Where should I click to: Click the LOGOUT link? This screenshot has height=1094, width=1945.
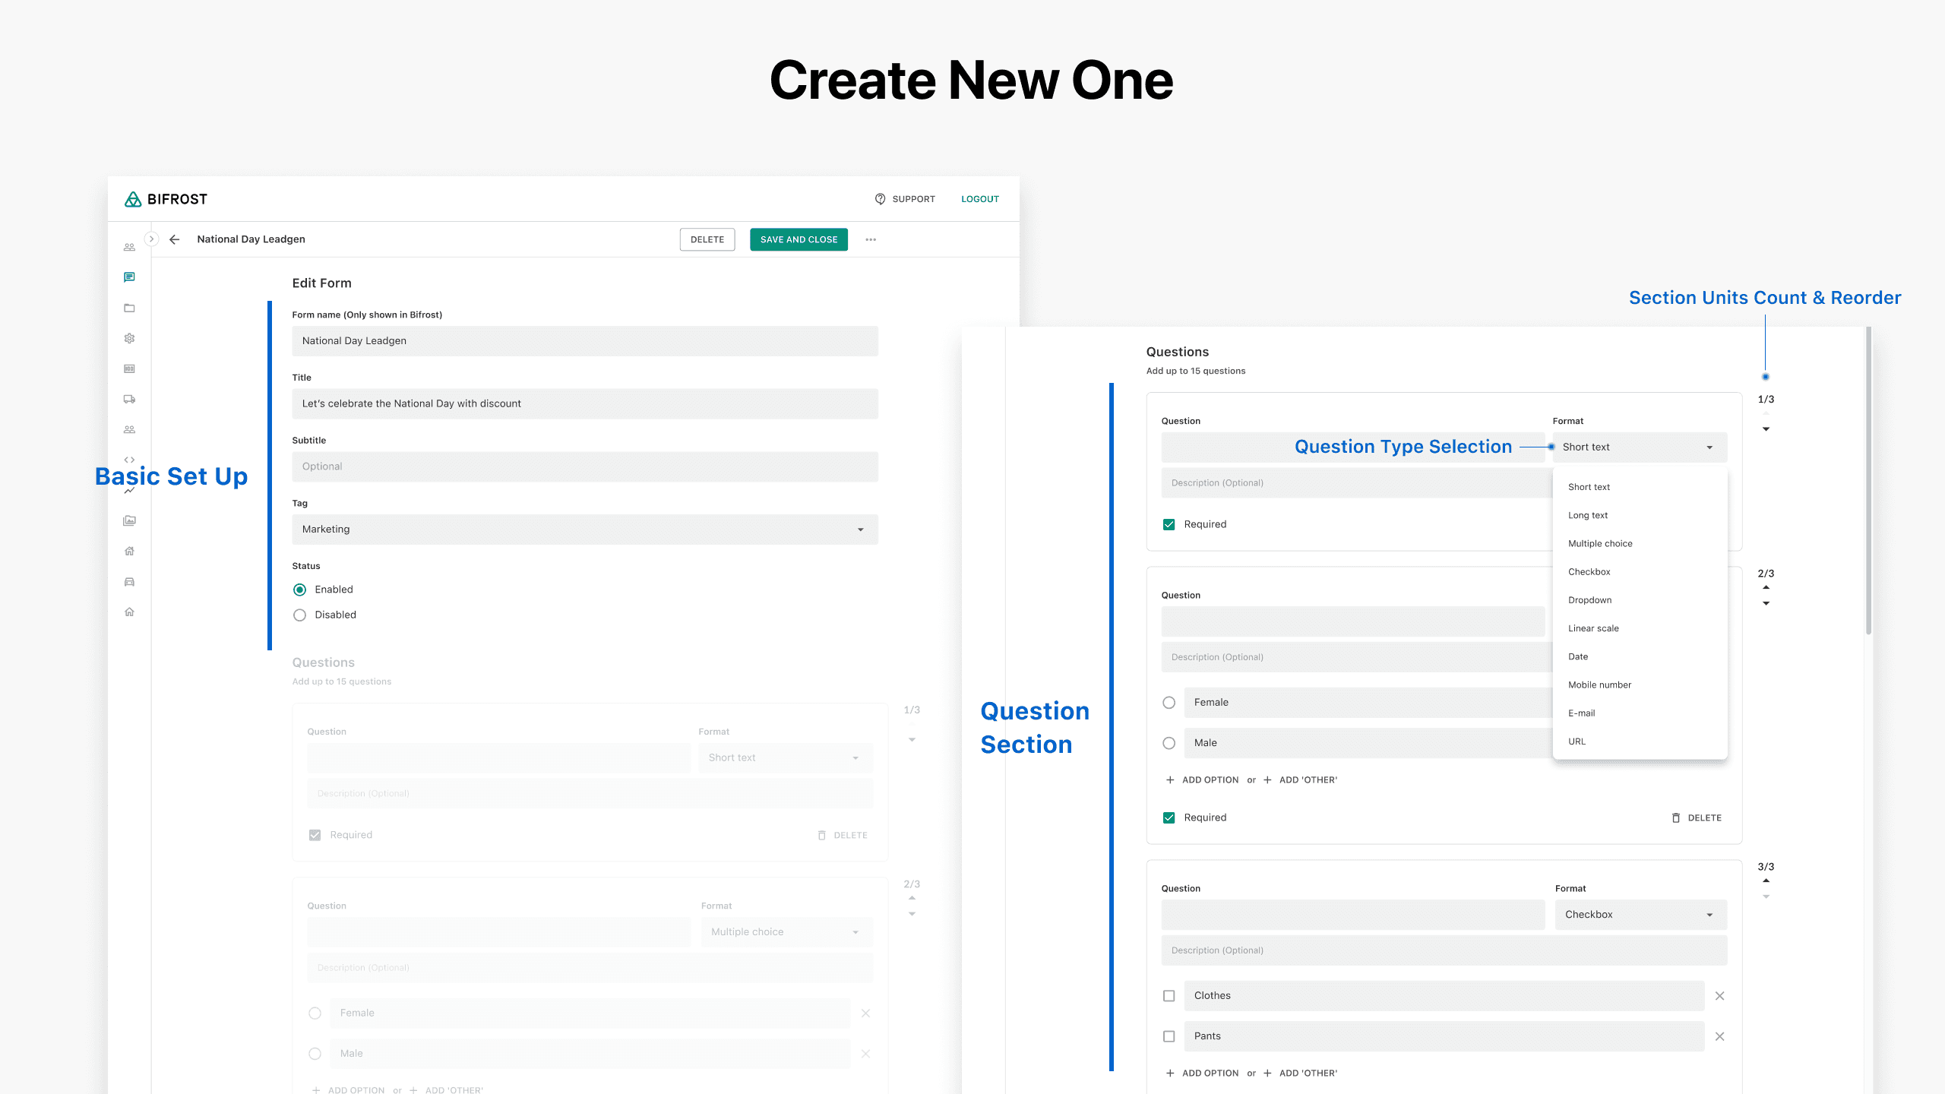(979, 199)
